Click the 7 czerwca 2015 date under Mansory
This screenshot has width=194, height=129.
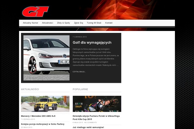pos(28,119)
